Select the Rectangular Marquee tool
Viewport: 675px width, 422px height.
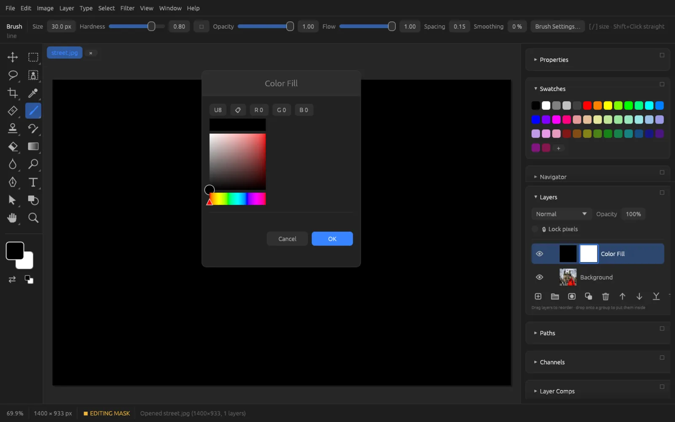click(33, 57)
